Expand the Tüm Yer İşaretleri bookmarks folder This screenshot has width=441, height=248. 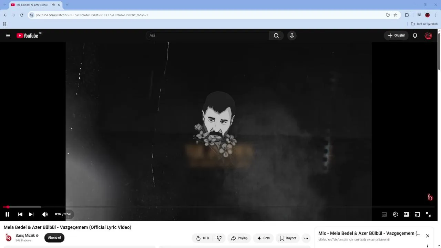pos(424,24)
